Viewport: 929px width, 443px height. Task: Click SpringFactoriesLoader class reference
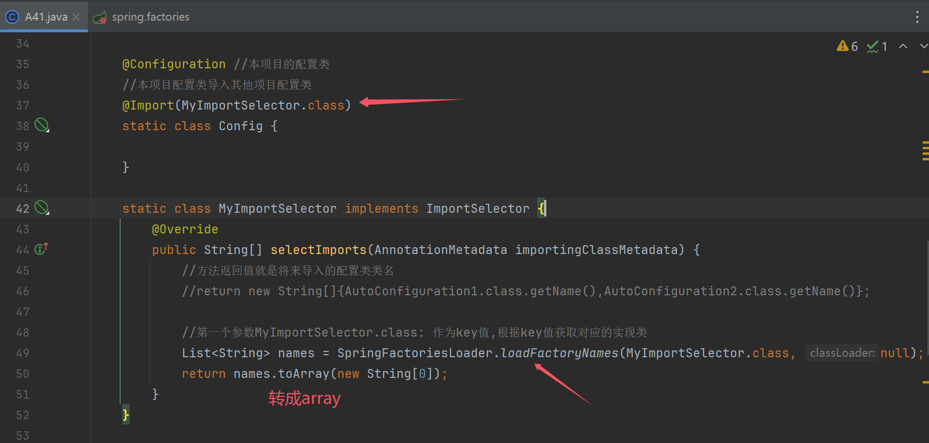(x=415, y=353)
